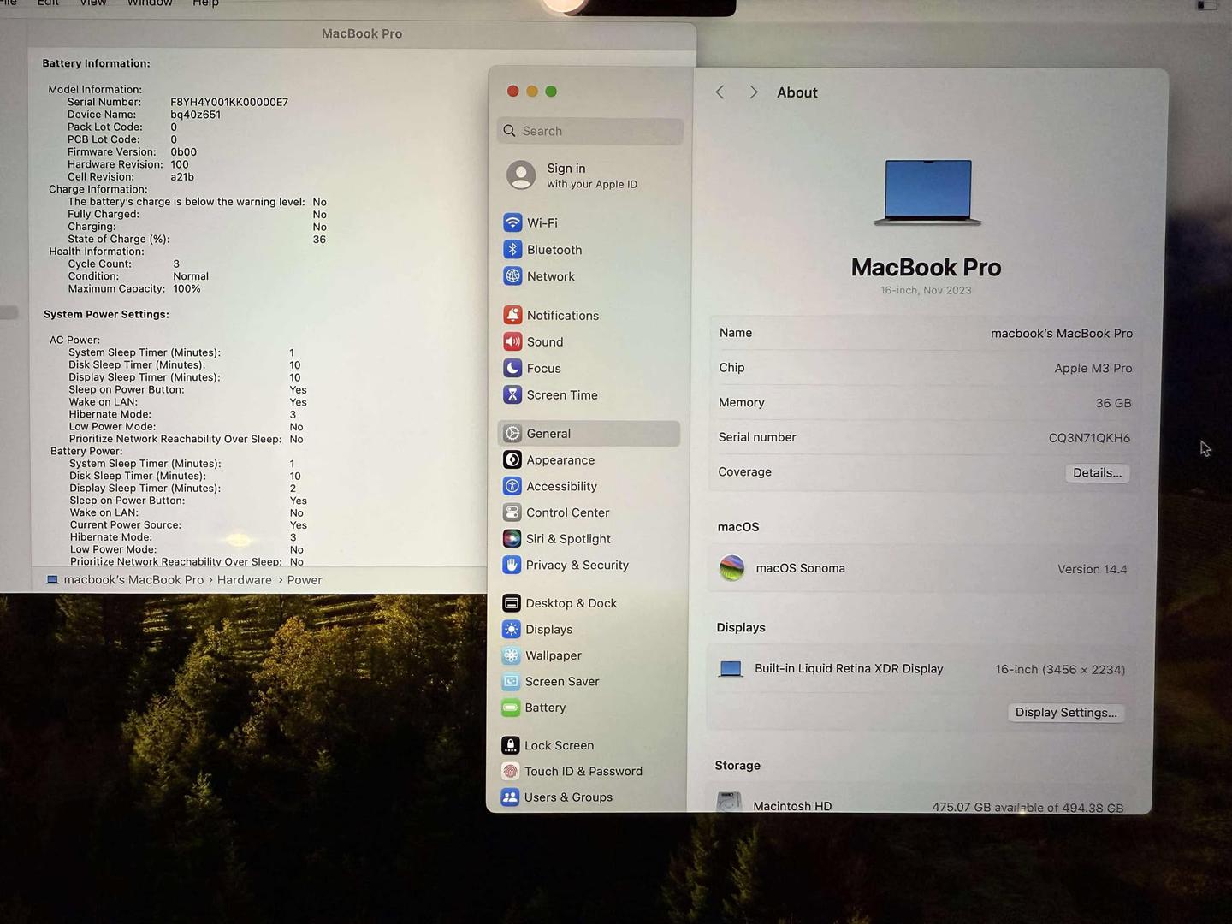1232x924 pixels.
Task: Click the "Version 14.4" text
Action: click(1093, 569)
